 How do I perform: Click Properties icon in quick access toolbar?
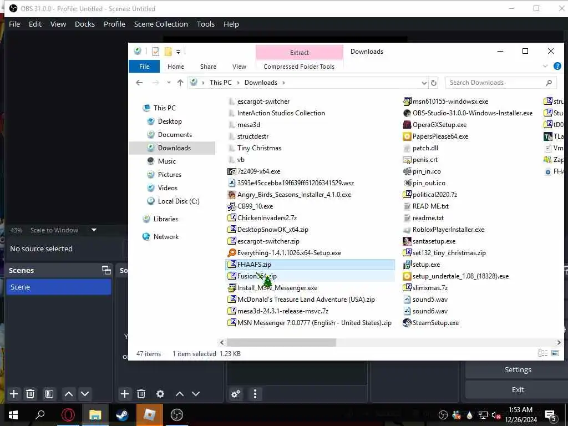click(x=156, y=52)
